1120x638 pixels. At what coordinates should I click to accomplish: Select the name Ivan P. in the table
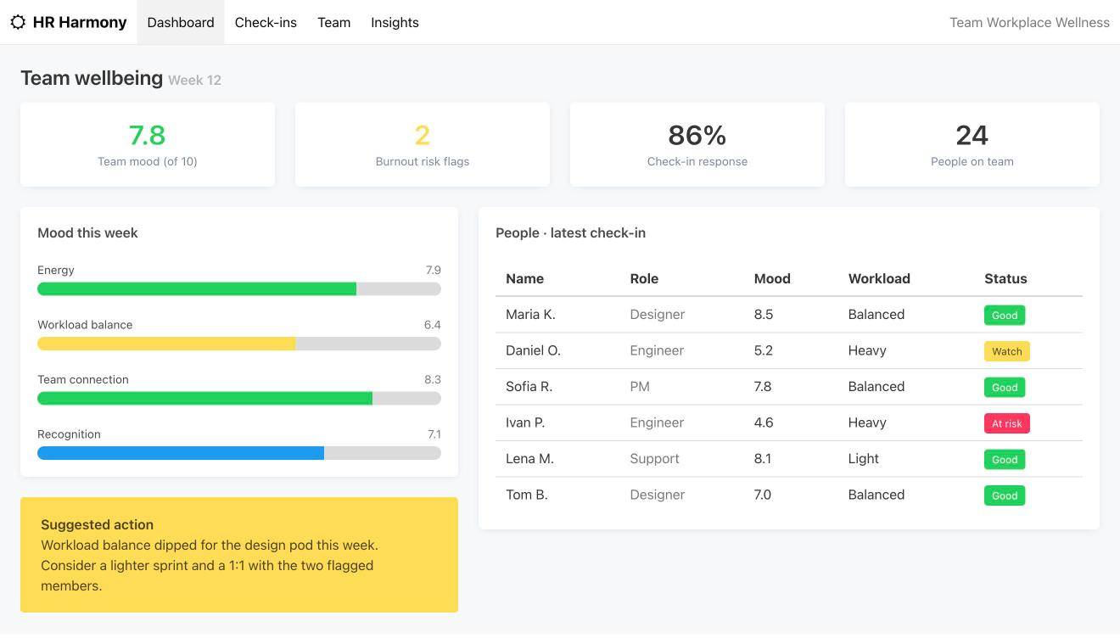click(x=525, y=423)
